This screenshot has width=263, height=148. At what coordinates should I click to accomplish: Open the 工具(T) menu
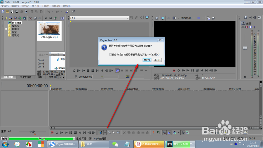pos(45,6)
